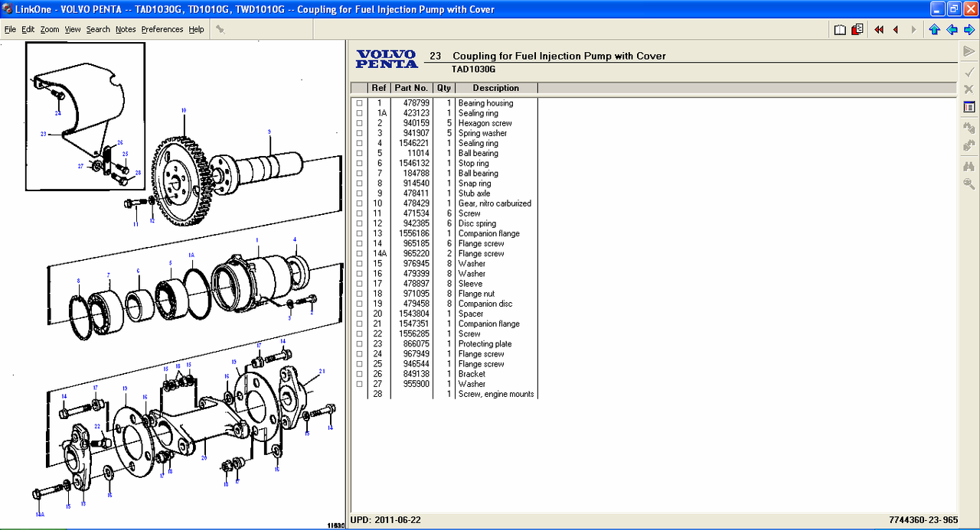Click the gray checkmark icon
This screenshot has width=980, height=530.
pyautogui.click(x=969, y=71)
